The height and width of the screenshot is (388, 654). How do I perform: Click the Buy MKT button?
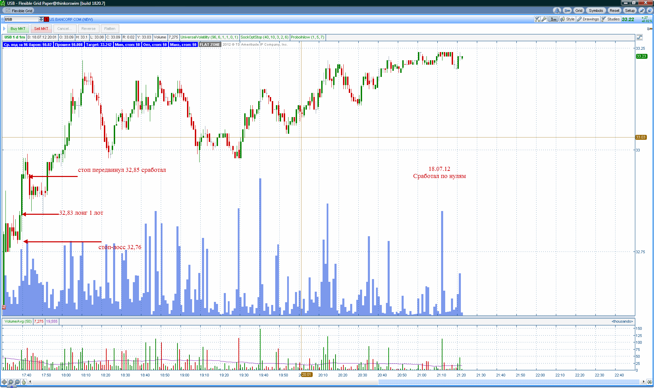pos(18,29)
